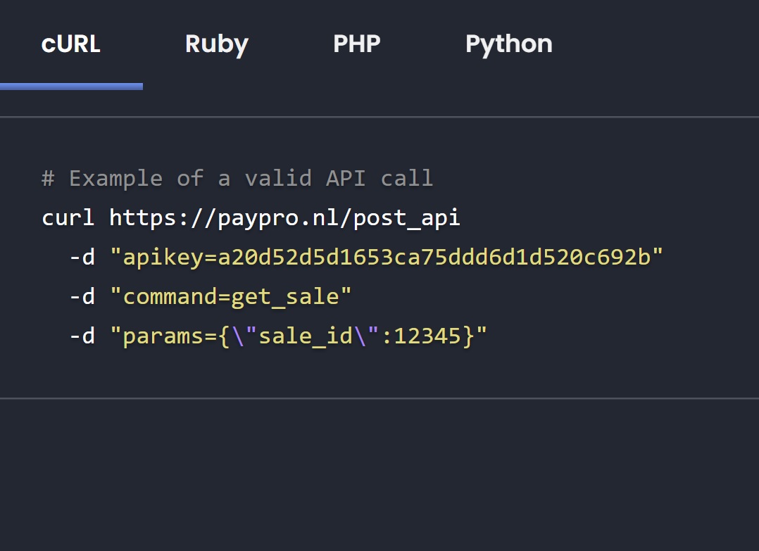
Task: Open the Ruby code example tab
Action: 217,44
